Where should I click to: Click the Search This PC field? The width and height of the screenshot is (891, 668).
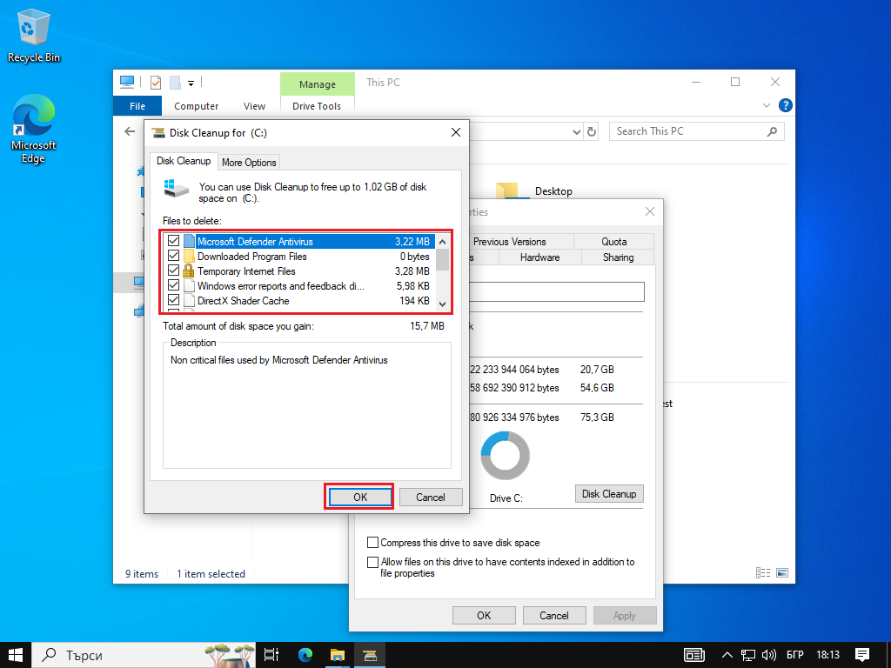(x=697, y=132)
